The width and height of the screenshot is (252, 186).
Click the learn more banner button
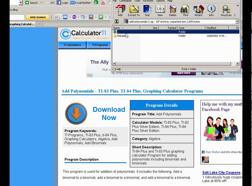[x=183, y=73]
